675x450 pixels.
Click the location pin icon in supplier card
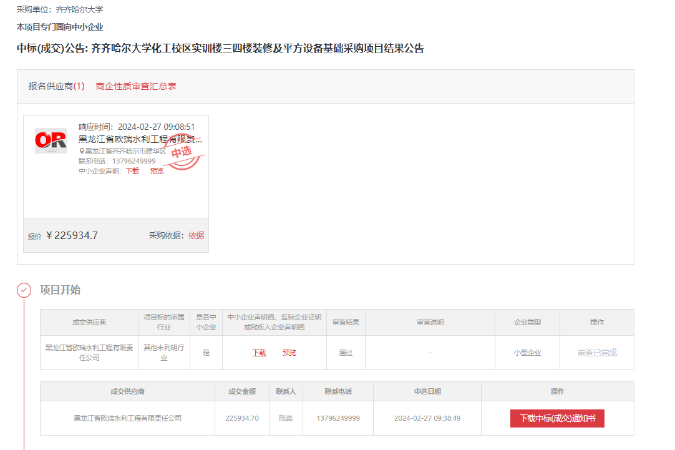pos(82,151)
